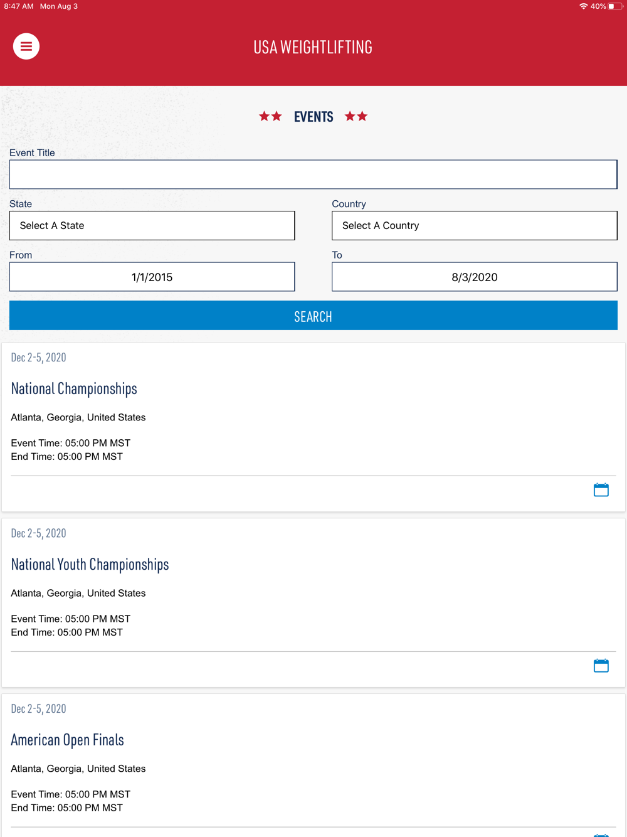Viewport: 627px width, 837px height.
Task: Pick the To date 8/3/2020
Action: (x=475, y=277)
